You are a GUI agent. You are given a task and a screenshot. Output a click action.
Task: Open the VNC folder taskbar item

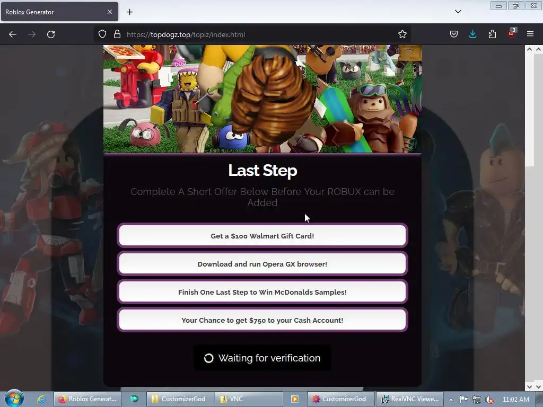(x=249, y=399)
